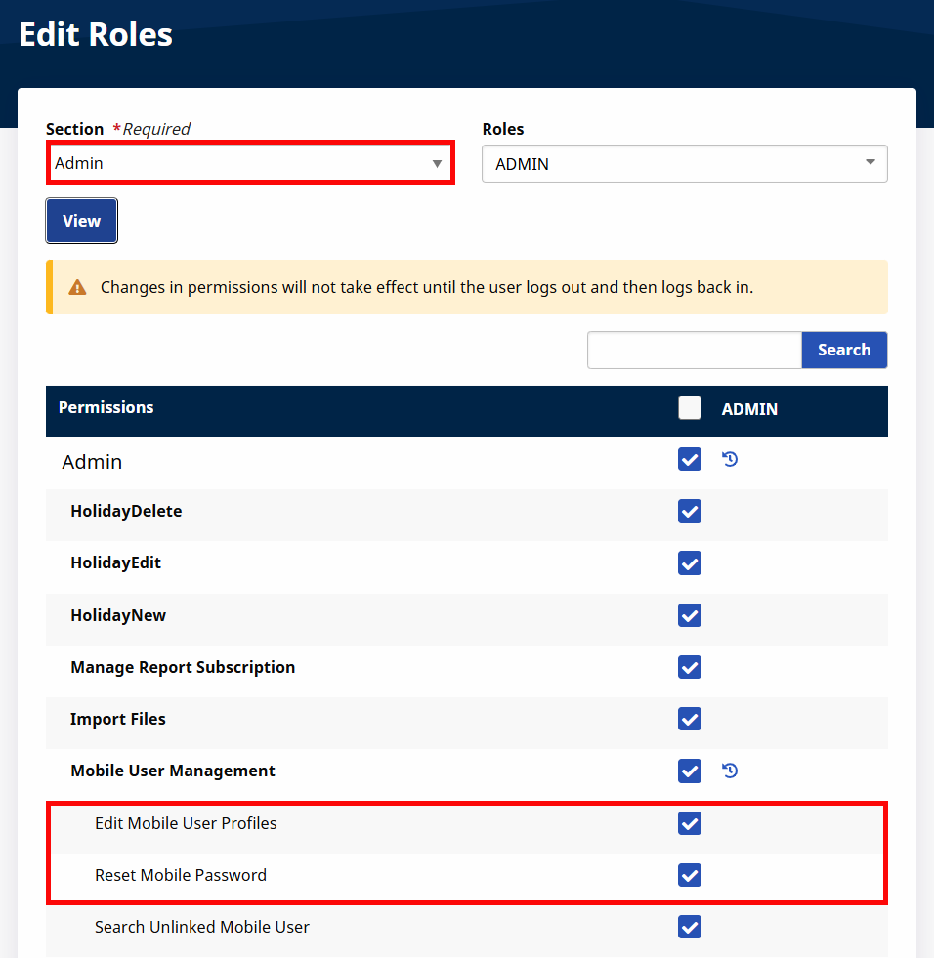Uncheck the Mobile User Management checkbox

(x=690, y=771)
